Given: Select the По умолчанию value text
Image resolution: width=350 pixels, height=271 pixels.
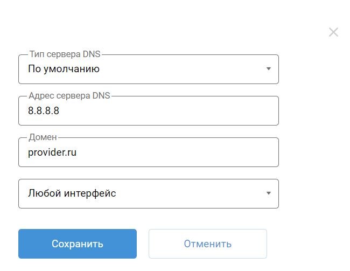Looking at the screenshot, I should click(x=64, y=69).
